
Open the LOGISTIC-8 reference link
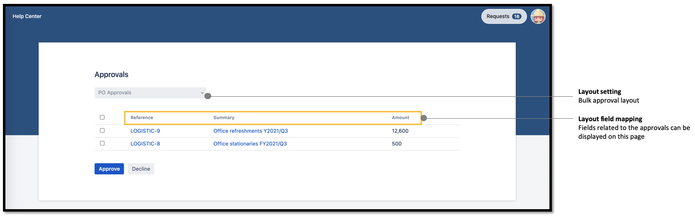[x=145, y=144]
